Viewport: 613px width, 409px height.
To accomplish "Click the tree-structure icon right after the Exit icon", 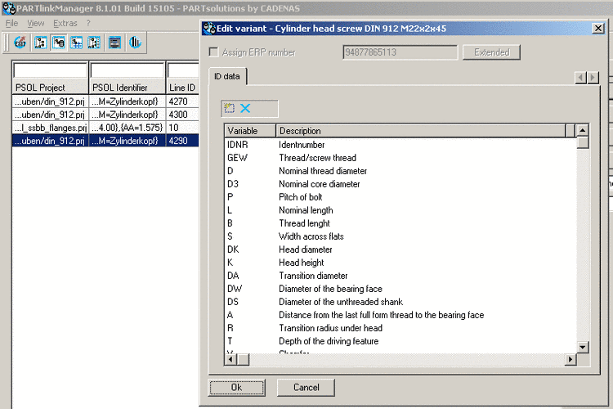I will pos(40,43).
